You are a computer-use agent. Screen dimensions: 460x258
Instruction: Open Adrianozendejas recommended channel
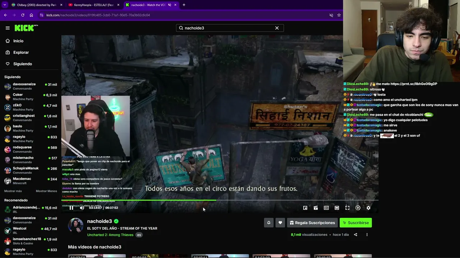point(31,210)
